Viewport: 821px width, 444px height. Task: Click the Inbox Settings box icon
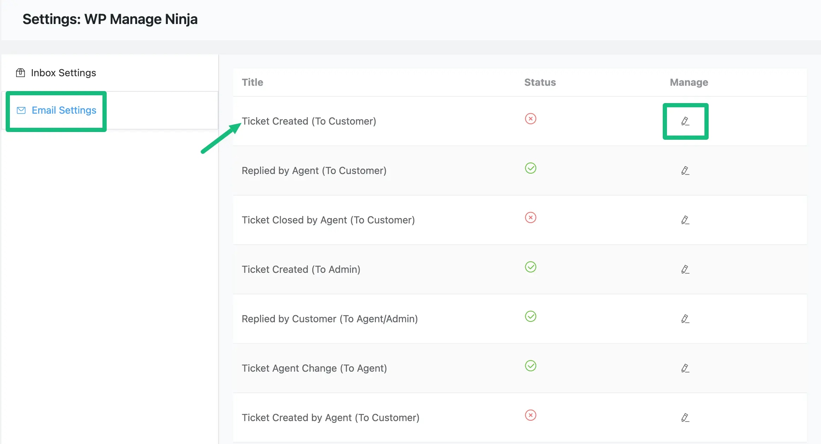tap(20, 73)
